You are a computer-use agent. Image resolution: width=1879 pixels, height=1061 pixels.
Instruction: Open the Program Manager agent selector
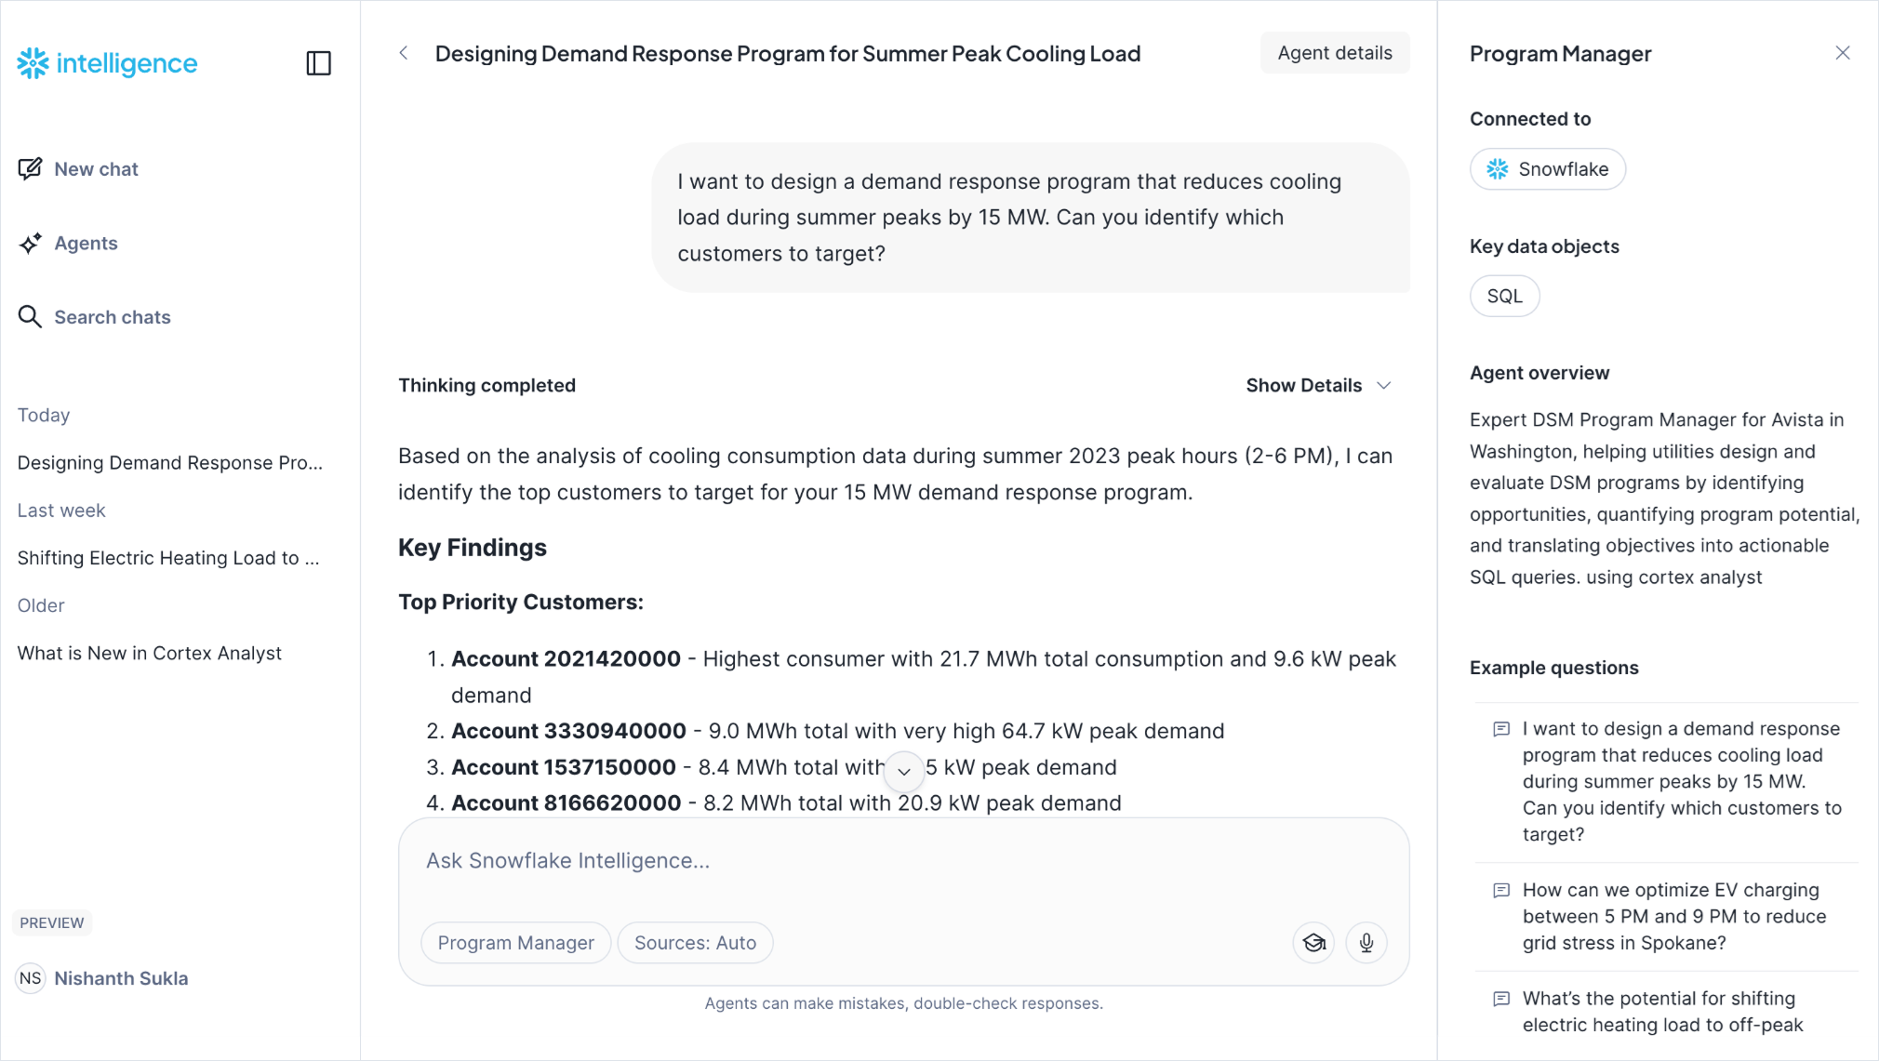(515, 943)
